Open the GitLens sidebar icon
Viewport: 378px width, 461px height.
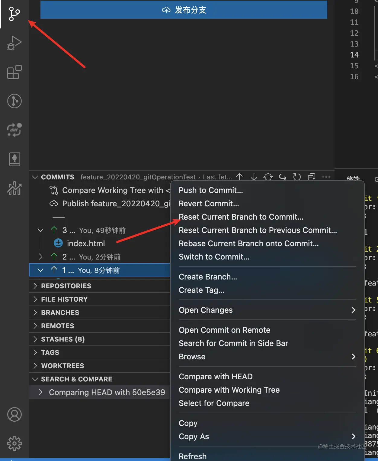coord(14,101)
